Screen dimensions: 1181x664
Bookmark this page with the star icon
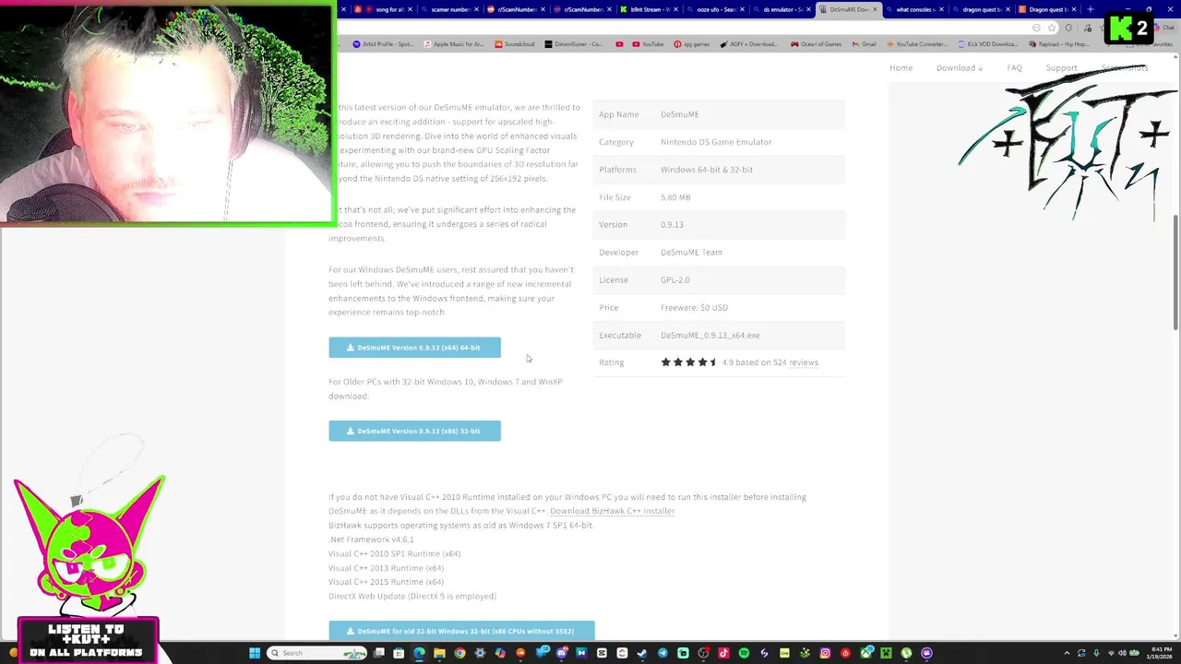pyautogui.click(x=1052, y=28)
